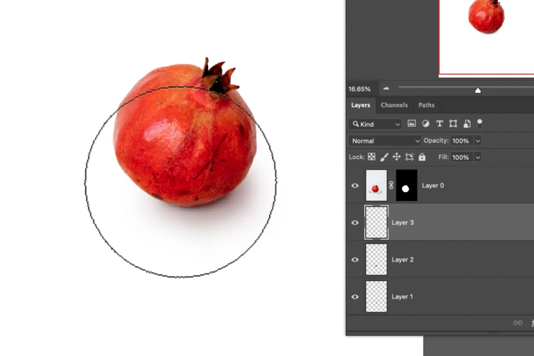The image size is (534, 356).
Task: Select the type layers filter icon
Action: tap(440, 124)
